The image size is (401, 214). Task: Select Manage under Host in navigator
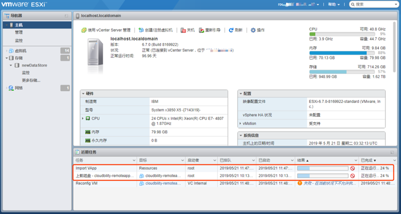(19, 32)
